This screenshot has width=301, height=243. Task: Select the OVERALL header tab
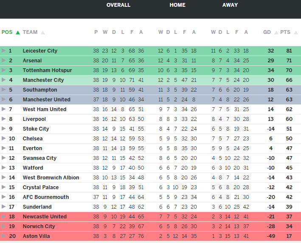[118, 5]
